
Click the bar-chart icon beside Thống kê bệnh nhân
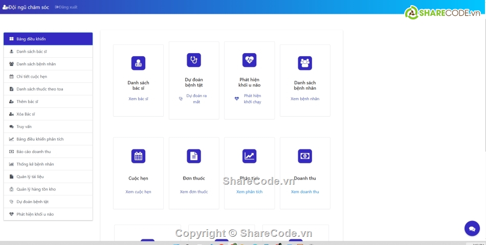click(x=11, y=164)
